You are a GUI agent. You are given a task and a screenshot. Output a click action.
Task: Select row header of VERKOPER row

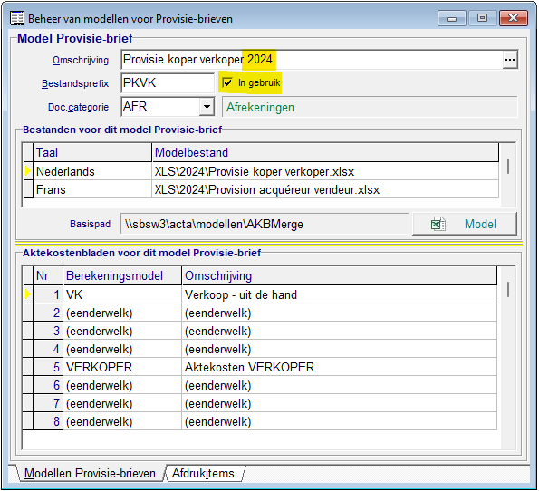tap(28, 367)
